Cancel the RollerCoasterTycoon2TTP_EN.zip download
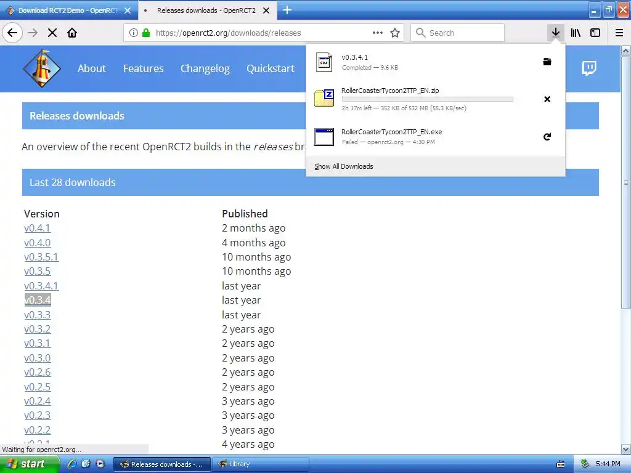The image size is (631, 473). pyautogui.click(x=547, y=99)
